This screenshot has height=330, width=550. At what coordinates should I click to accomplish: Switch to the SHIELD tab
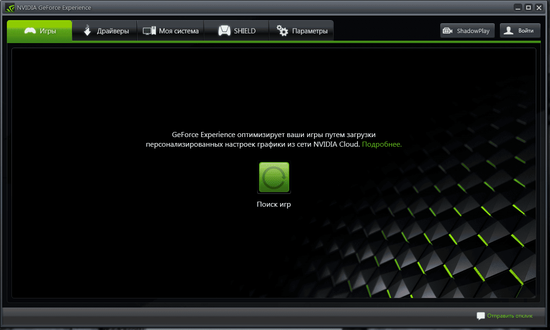236,31
